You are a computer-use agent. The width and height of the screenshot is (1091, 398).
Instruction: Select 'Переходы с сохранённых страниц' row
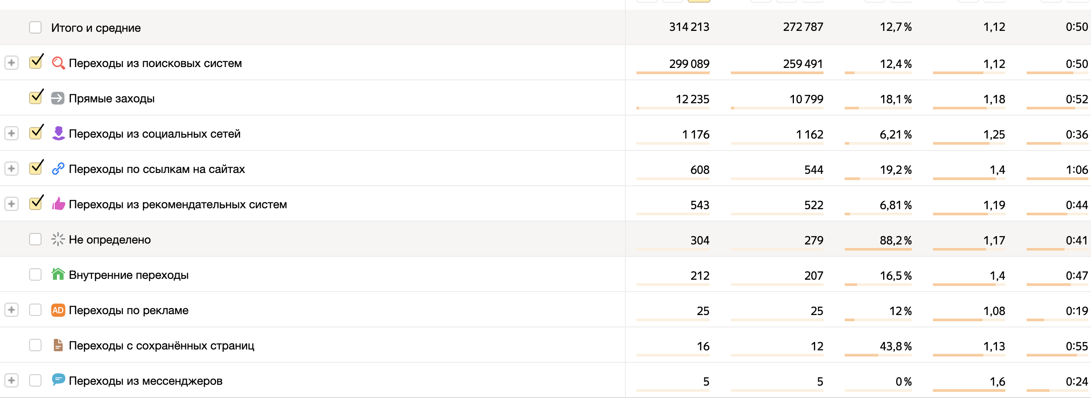pos(35,345)
